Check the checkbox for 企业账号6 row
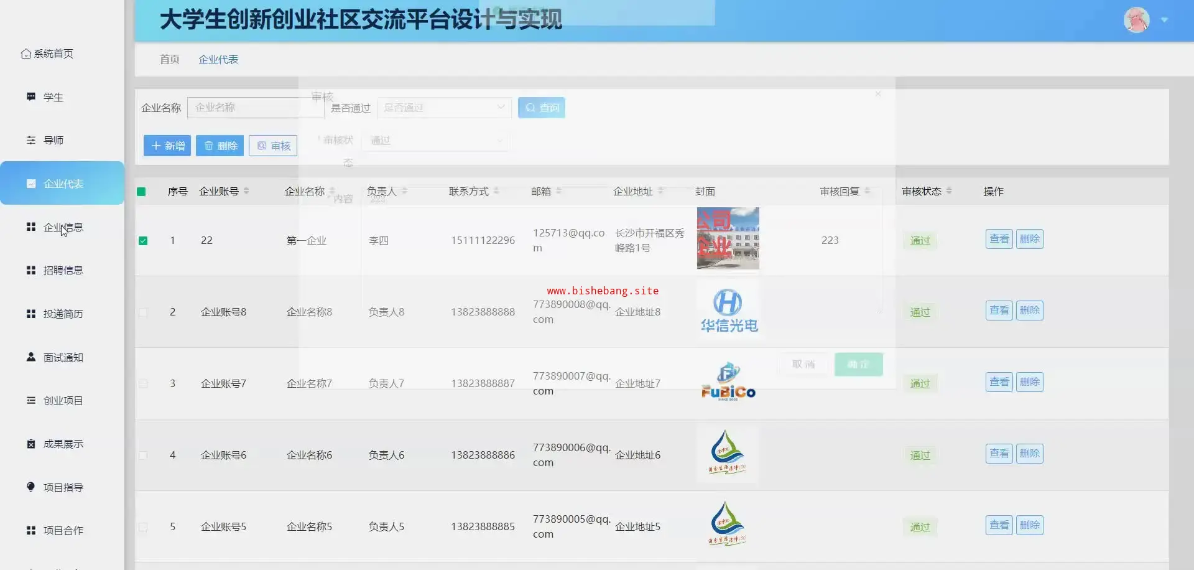The image size is (1194, 570). (143, 456)
